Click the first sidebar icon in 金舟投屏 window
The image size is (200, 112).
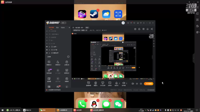click(x=197, y=14)
